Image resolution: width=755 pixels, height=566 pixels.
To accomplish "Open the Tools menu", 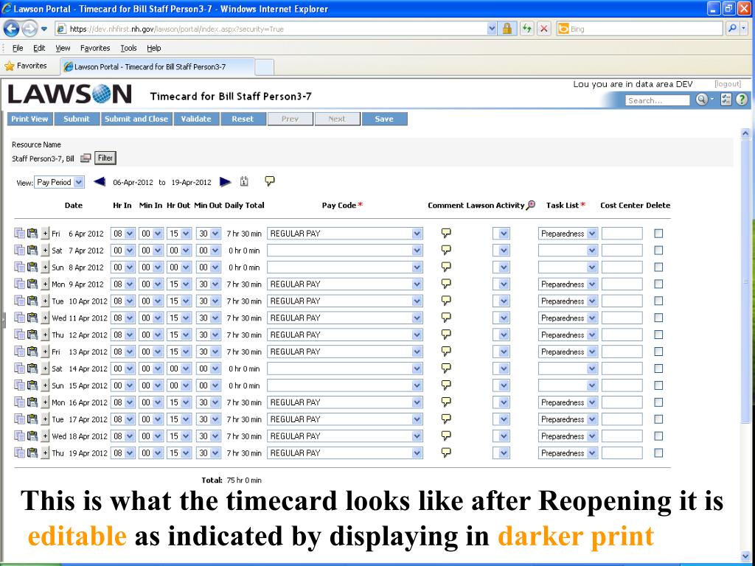I will pyautogui.click(x=128, y=48).
